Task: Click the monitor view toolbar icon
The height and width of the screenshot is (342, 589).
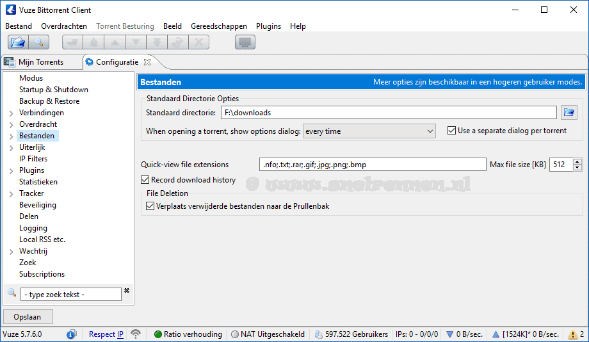Action: [245, 42]
